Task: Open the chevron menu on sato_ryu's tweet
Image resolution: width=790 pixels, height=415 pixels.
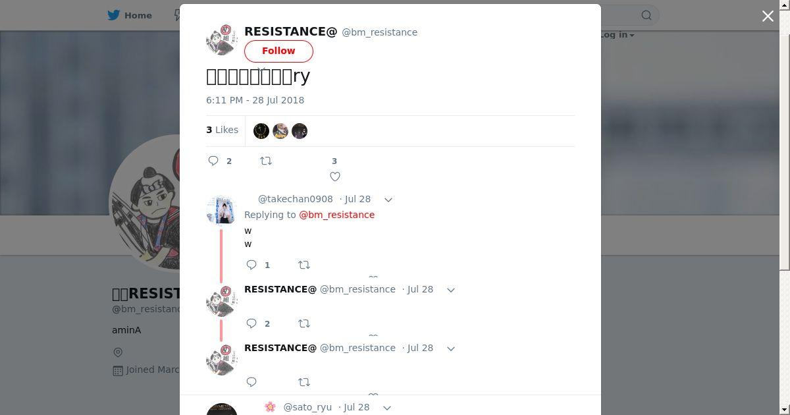Action: click(387, 408)
